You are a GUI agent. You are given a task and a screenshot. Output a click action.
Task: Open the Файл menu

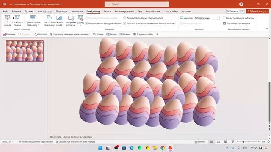coord(6,11)
